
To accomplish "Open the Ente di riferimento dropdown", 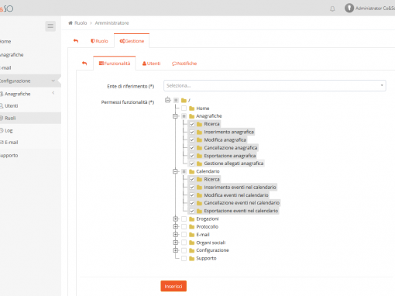I will tap(275, 86).
